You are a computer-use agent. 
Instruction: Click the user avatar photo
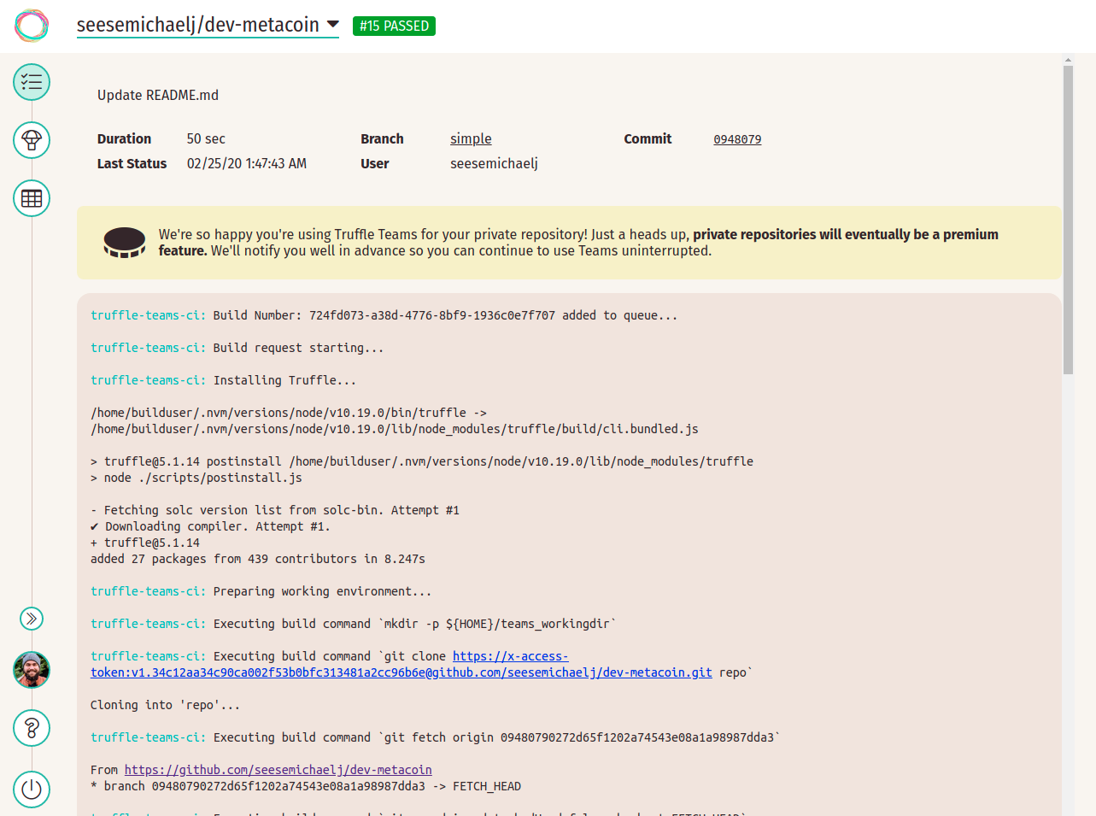tap(32, 670)
